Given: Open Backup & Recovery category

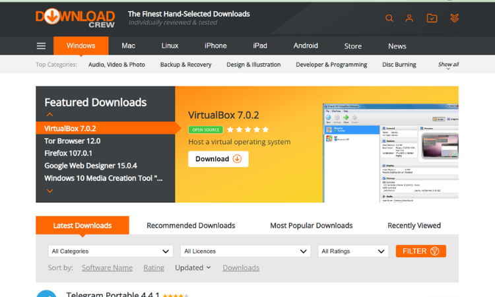Looking at the screenshot, I should (x=185, y=65).
